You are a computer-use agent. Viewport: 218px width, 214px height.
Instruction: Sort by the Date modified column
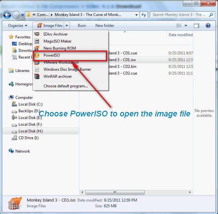point(180,35)
